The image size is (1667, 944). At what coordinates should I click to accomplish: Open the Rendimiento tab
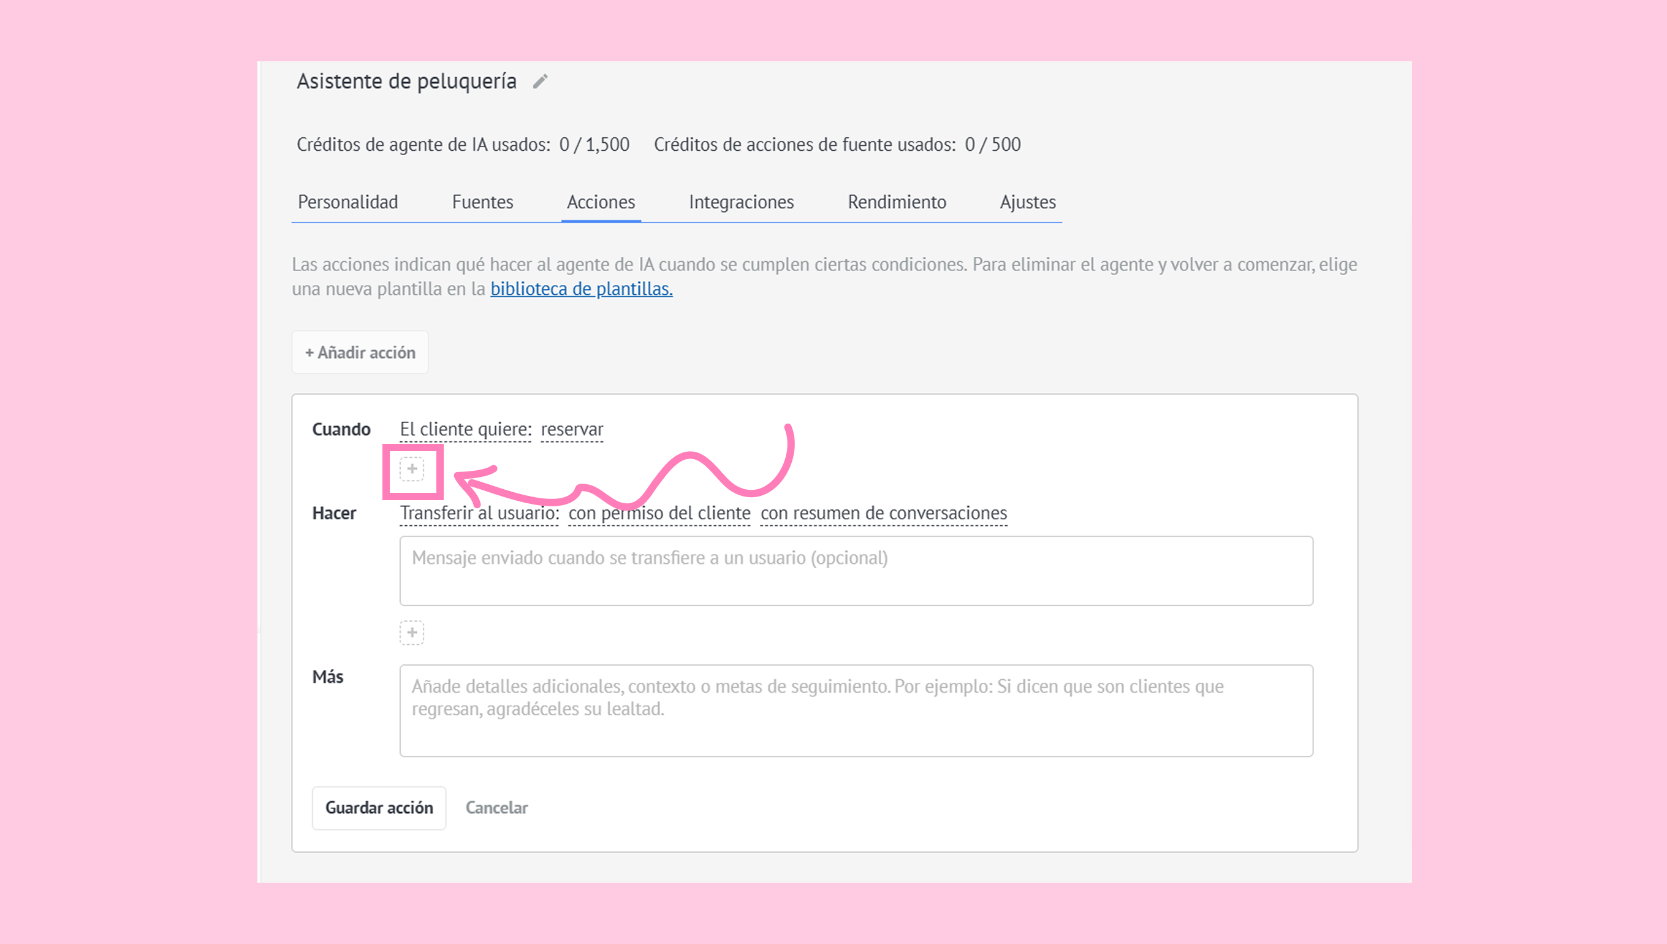(x=897, y=202)
